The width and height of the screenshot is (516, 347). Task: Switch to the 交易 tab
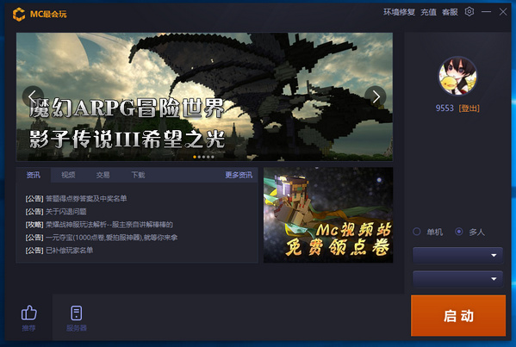click(103, 175)
